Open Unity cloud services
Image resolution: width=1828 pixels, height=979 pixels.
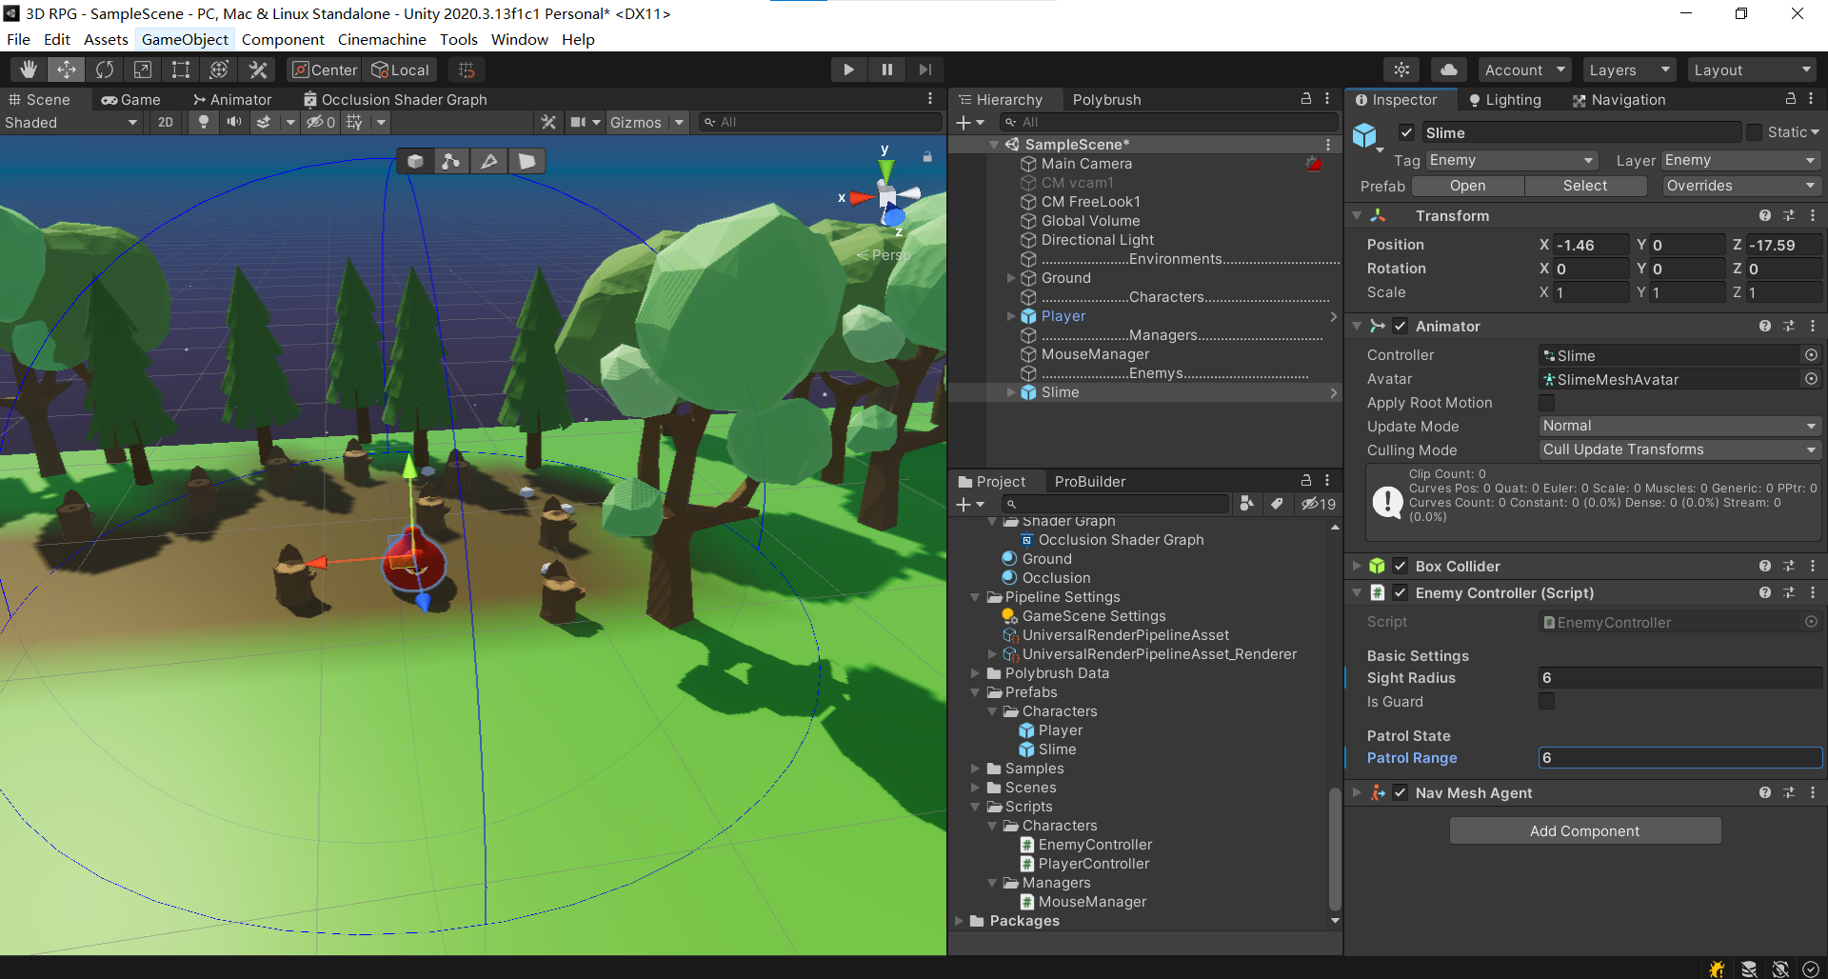[1448, 69]
